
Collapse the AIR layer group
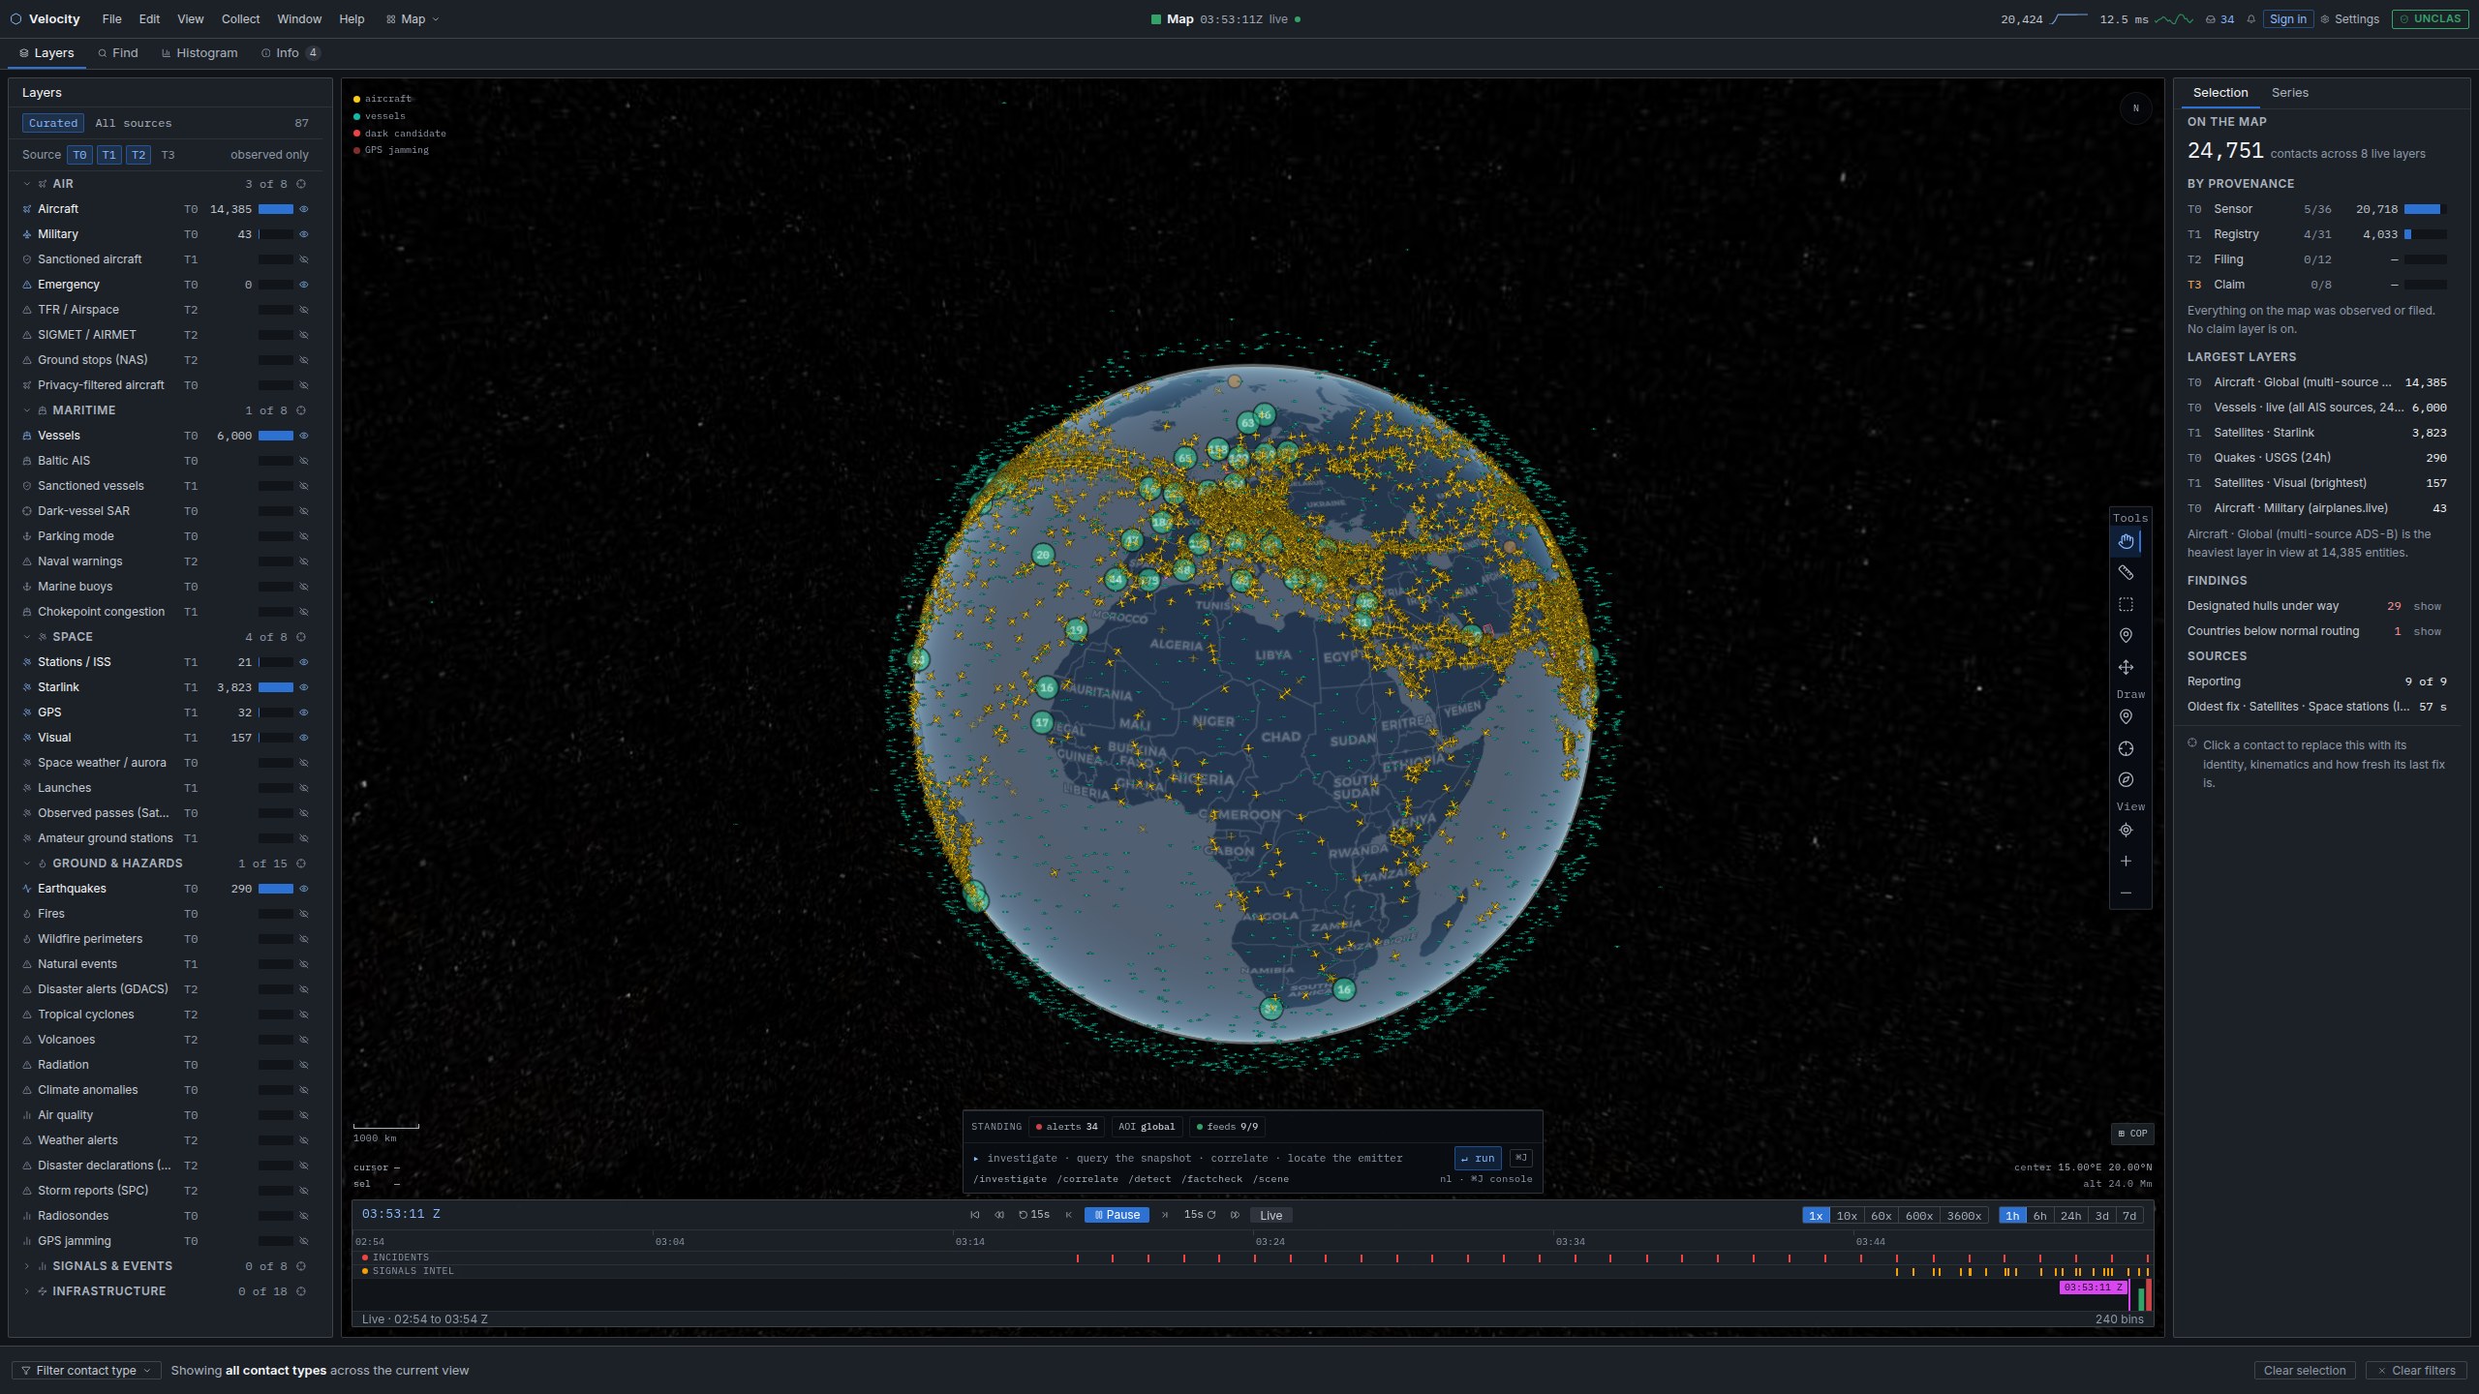click(x=26, y=184)
